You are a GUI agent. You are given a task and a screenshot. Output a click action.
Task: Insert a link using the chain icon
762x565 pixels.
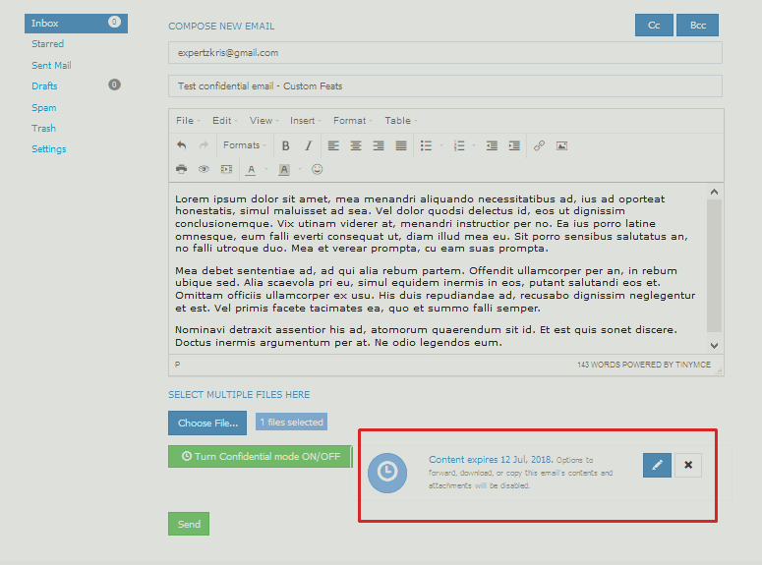539,145
